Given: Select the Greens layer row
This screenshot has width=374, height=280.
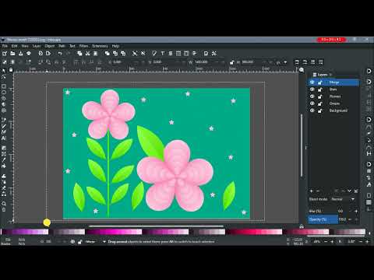Looking at the screenshot, I should tap(333, 103).
